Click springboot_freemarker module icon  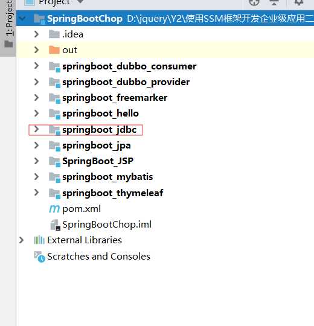(x=55, y=98)
